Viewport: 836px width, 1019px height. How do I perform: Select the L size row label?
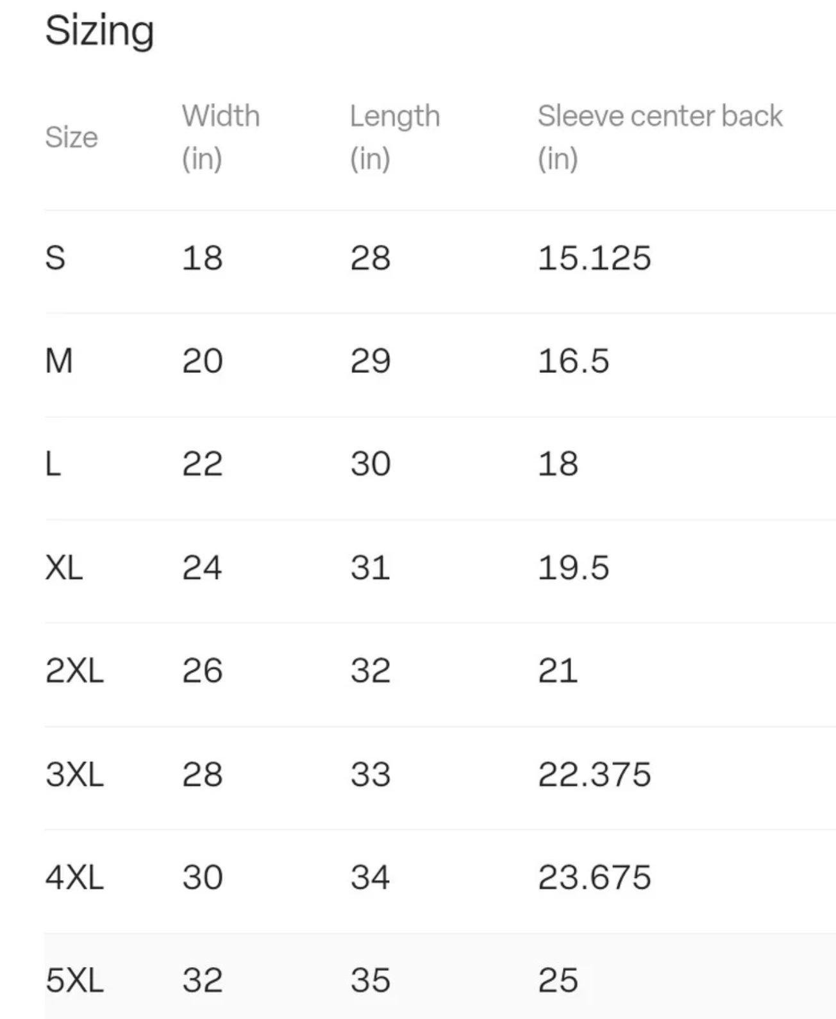point(53,463)
